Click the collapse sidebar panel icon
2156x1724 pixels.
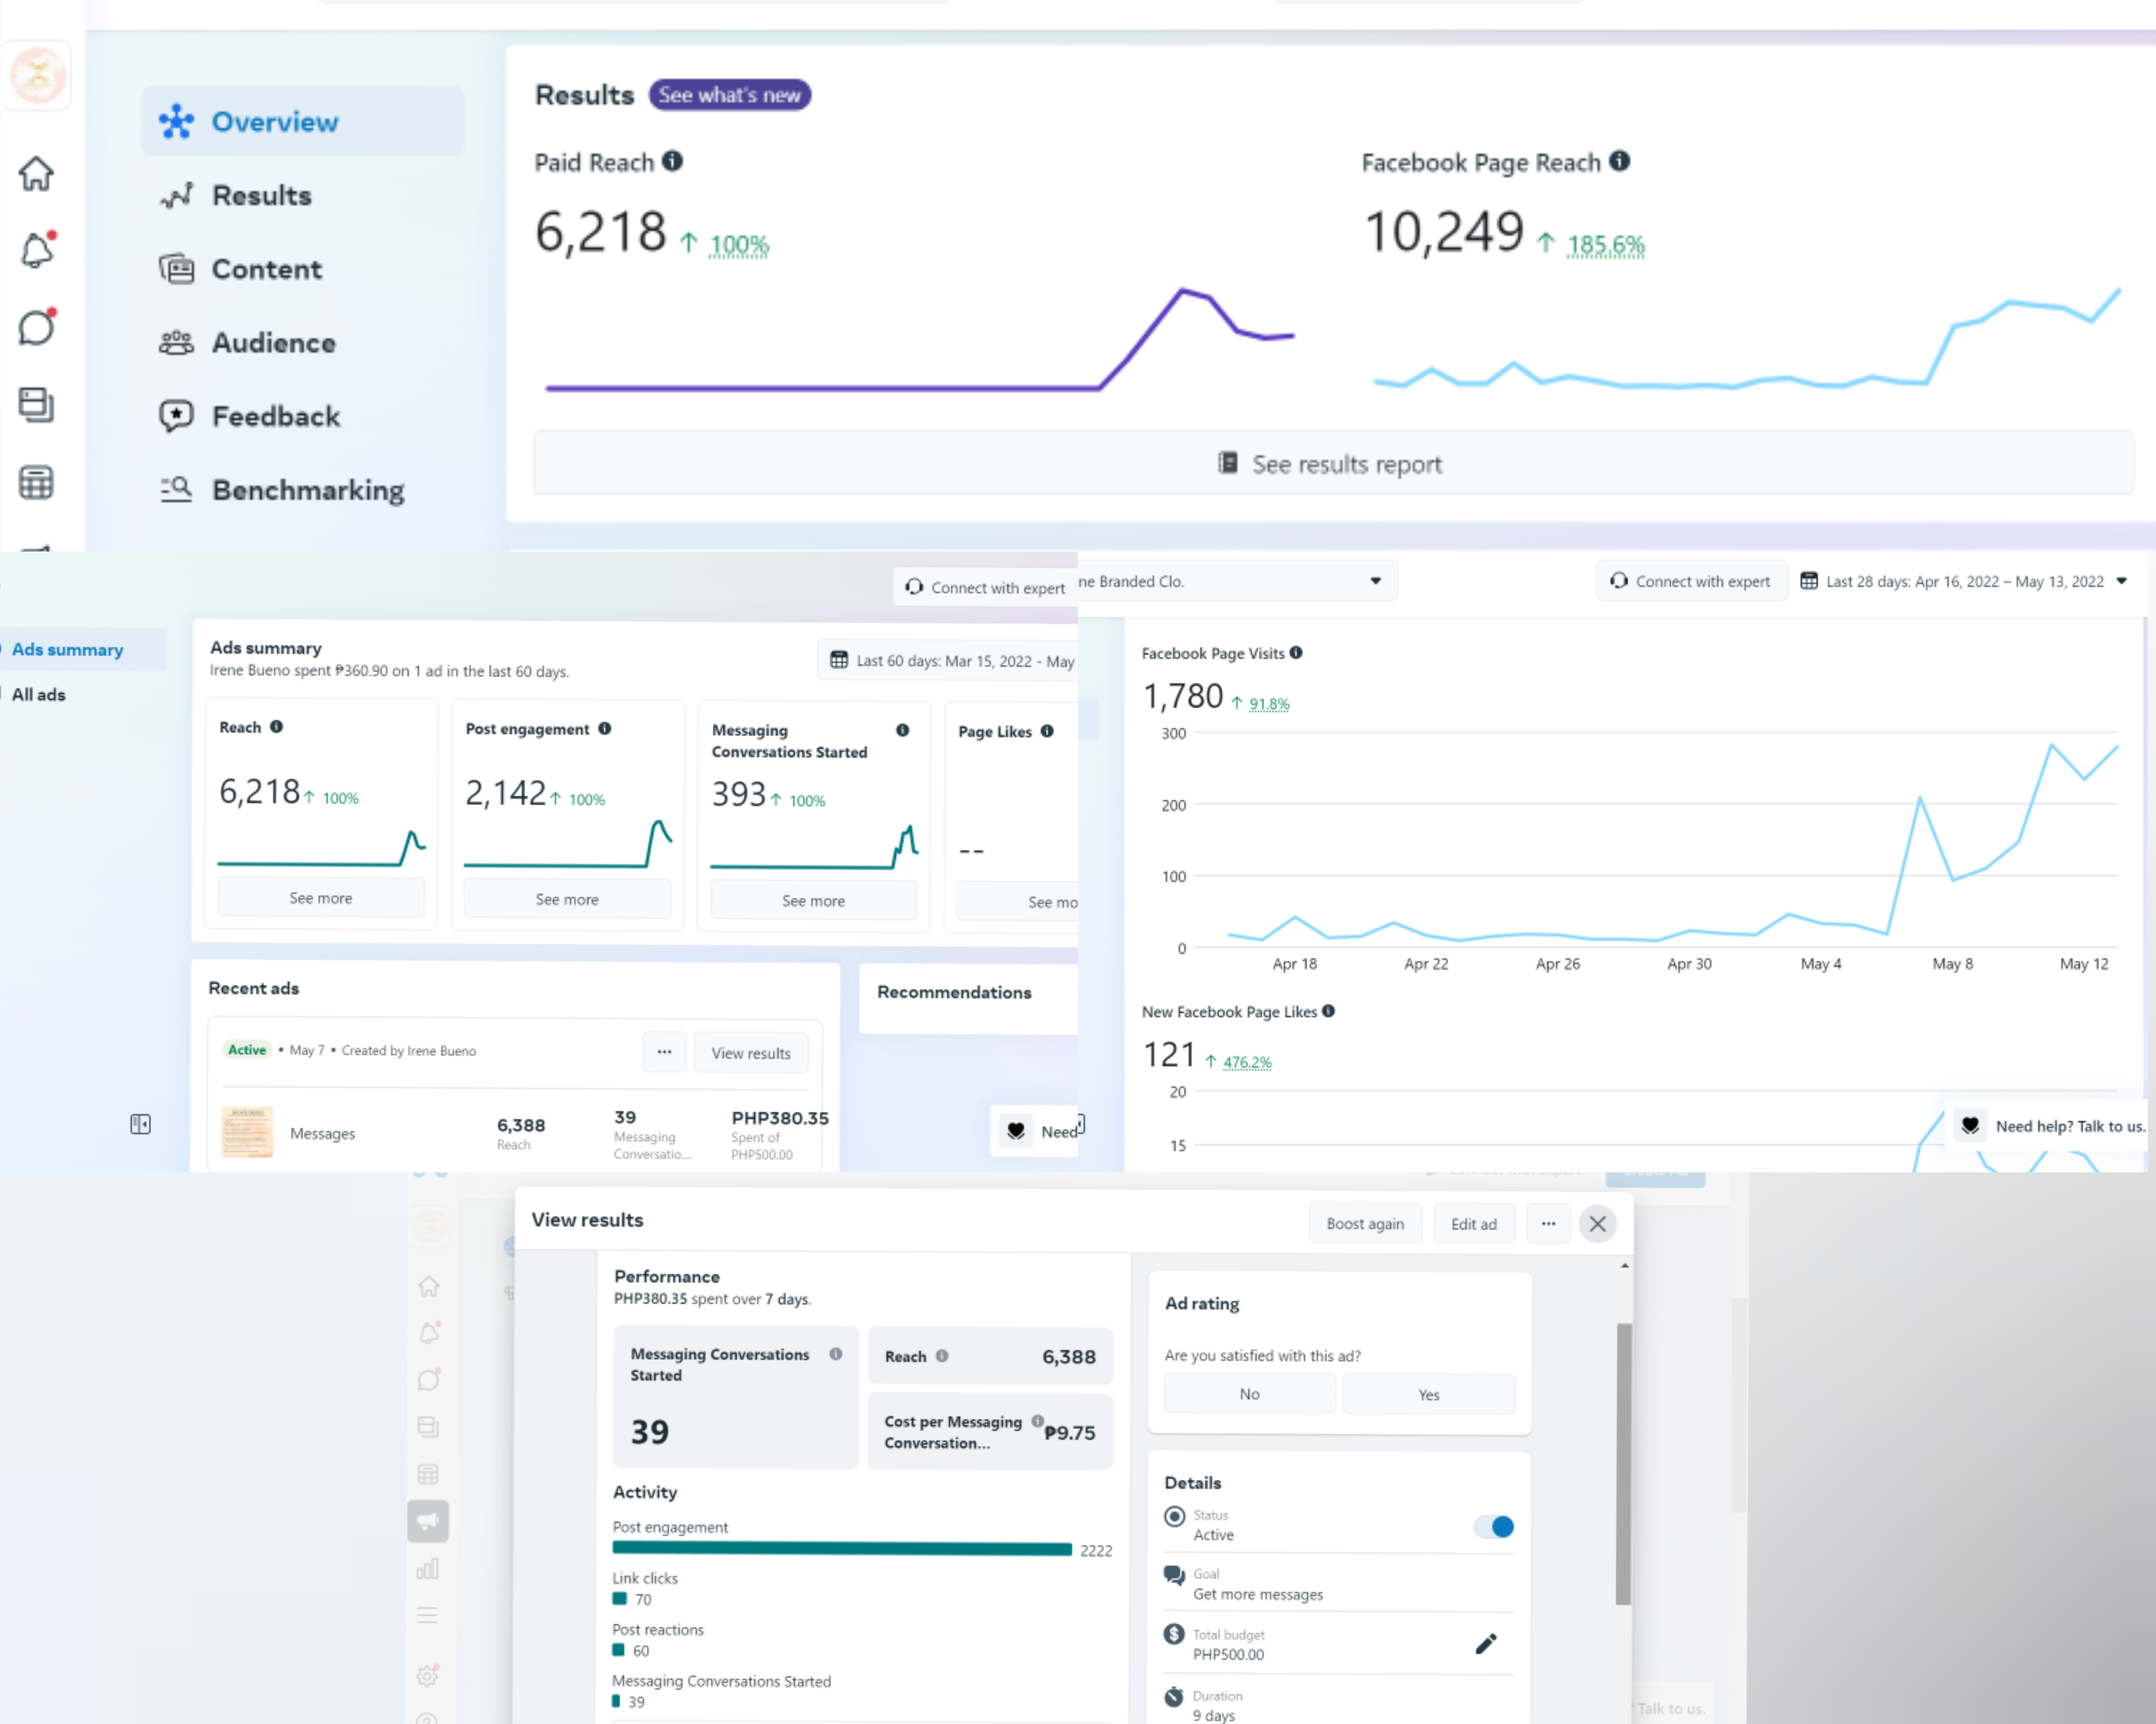coord(140,1124)
